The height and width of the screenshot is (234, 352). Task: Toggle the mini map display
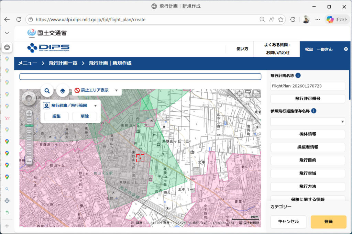(256, 93)
